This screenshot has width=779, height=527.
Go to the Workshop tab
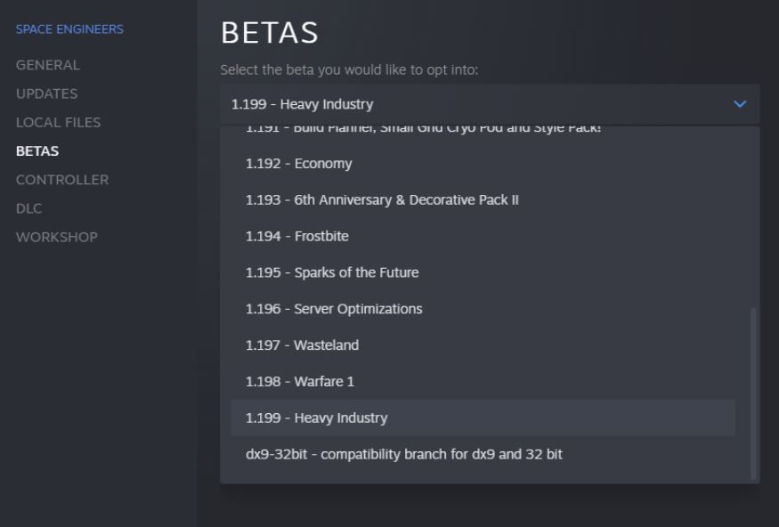(56, 237)
